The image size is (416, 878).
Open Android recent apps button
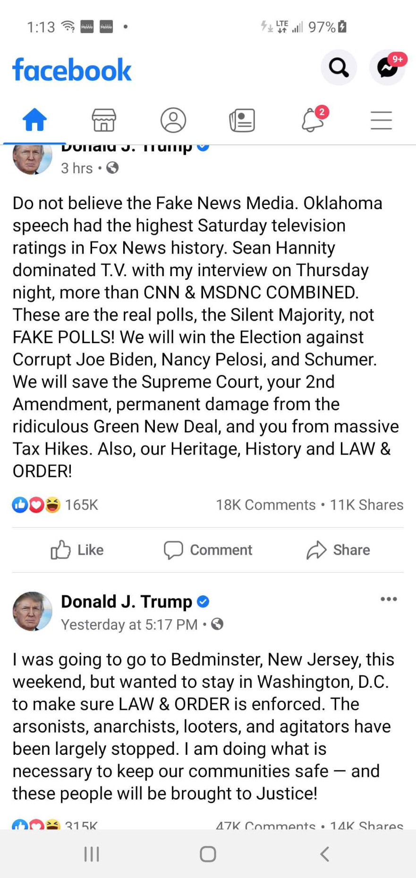(92, 854)
